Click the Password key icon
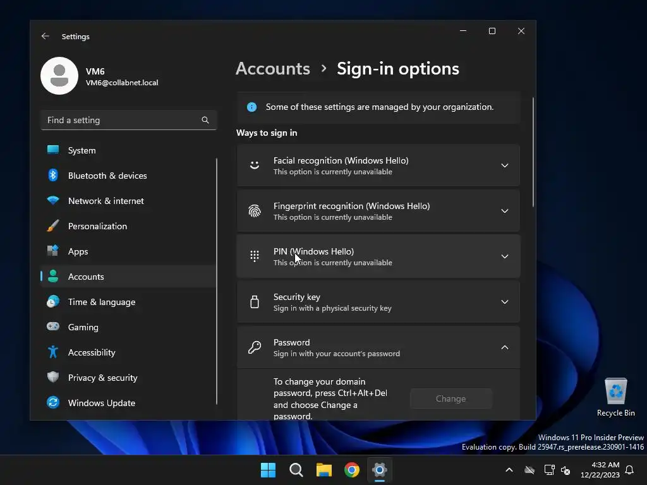This screenshot has height=485, width=647. click(x=255, y=347)
